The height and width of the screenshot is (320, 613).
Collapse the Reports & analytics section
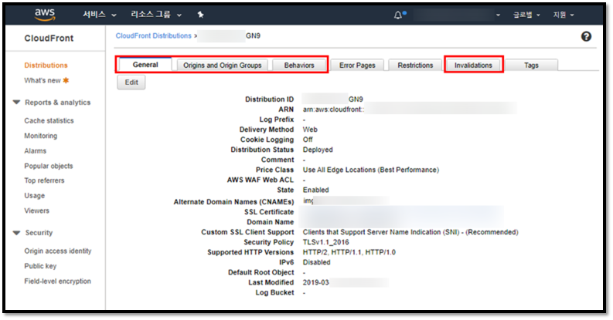(16, 102)
